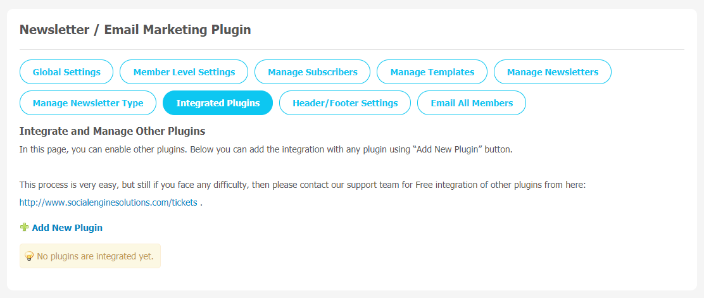The image size is (704, 298).
Task: Click the "No plugins are integrated yet" notice
Action: click(90, 256)
